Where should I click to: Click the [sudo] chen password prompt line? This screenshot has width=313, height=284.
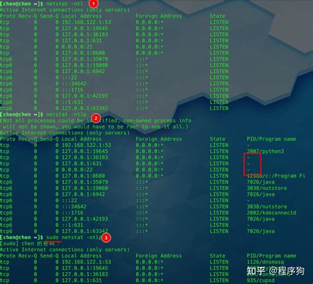(x=30, y=244)
